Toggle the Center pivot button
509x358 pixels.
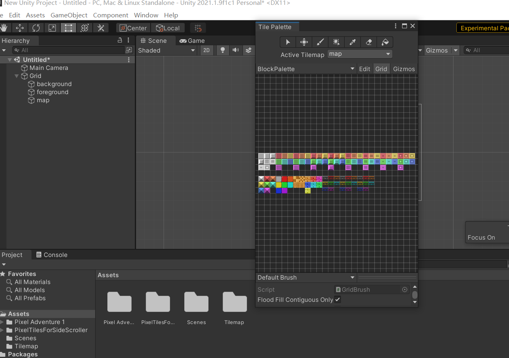(133, 28)
